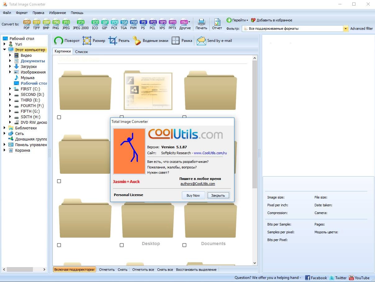Select PXM conversion format icon
The image size is (375, 282).
pyautogui.click(x=133, y=24)
